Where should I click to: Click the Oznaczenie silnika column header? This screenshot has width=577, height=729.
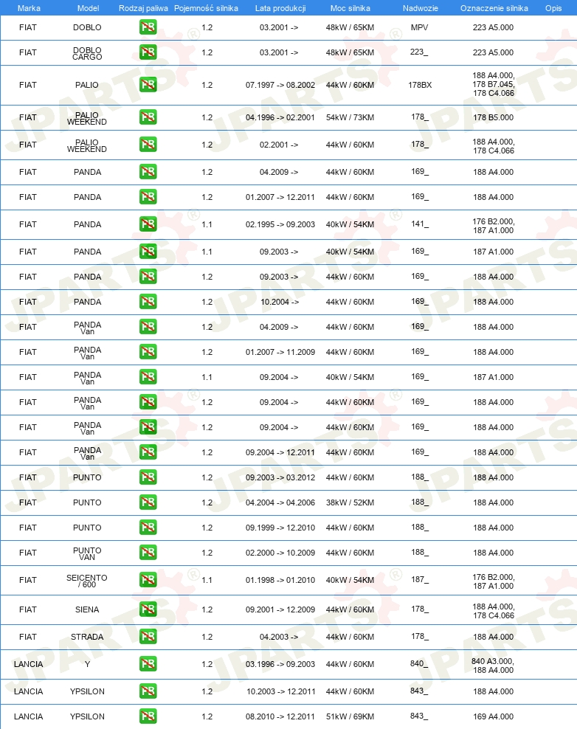tap(494, 8)
